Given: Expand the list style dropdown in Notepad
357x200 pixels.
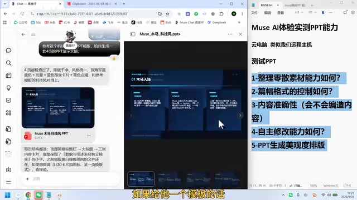Looking at the screenshot, I should click(312, 12).
